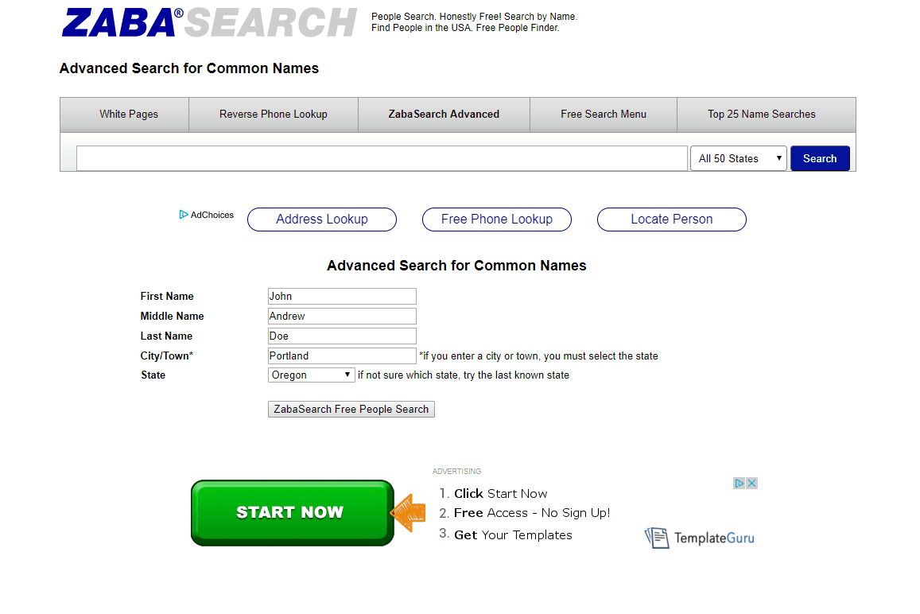This screenshot has height=614, width=920.
Task: Click the TemplateGuru logo
Action: pyautogui.click(x=699, y=538)
